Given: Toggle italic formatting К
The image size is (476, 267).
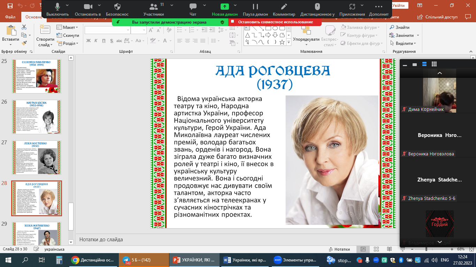Looking at the screenshot, I should click(x=96, y=41).
